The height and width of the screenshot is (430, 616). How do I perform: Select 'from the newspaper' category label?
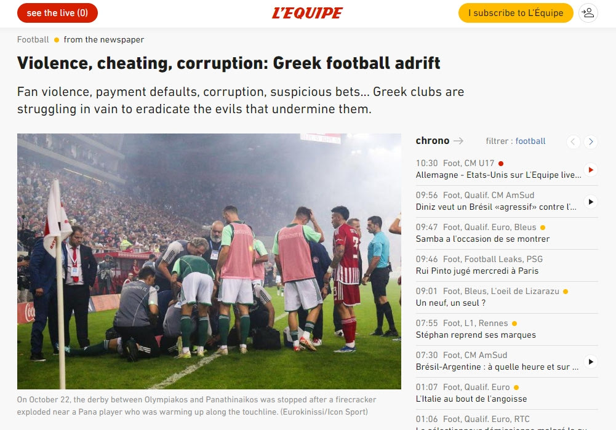coord(104,39)
